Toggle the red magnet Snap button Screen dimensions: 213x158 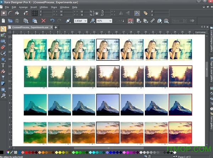coord(130,21)
